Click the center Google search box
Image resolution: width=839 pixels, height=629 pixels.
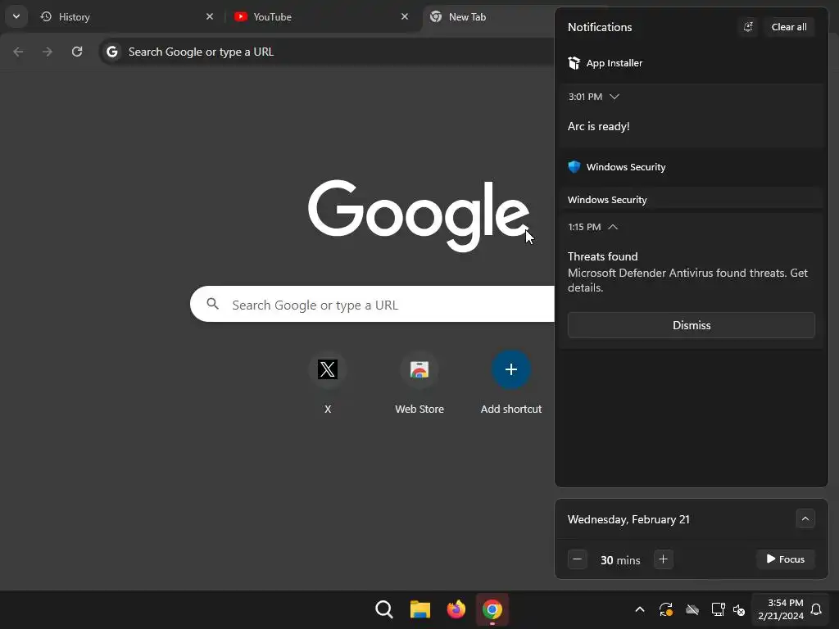(x=373, y=305)
